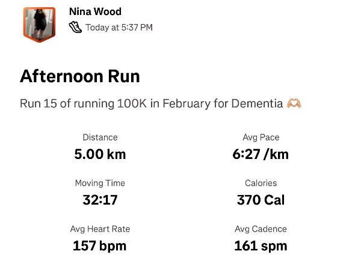This screenshot has height=270, width=361.
Task: Select the 32:17 moving time value
Action: click(x=100, y=200)
